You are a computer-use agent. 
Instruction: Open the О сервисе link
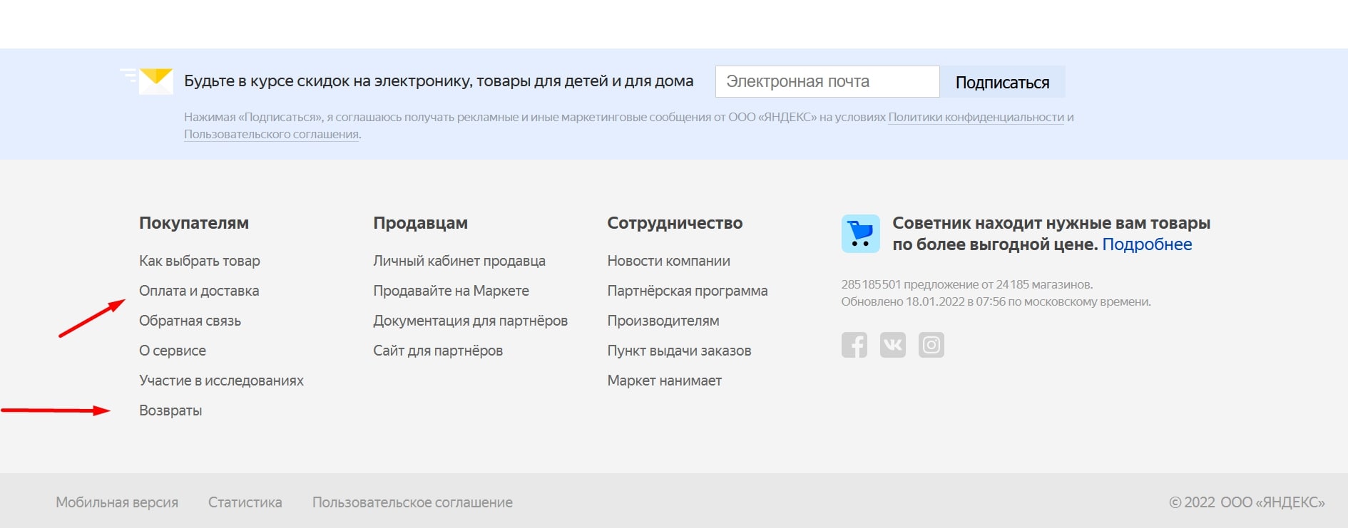pos(173,351)
